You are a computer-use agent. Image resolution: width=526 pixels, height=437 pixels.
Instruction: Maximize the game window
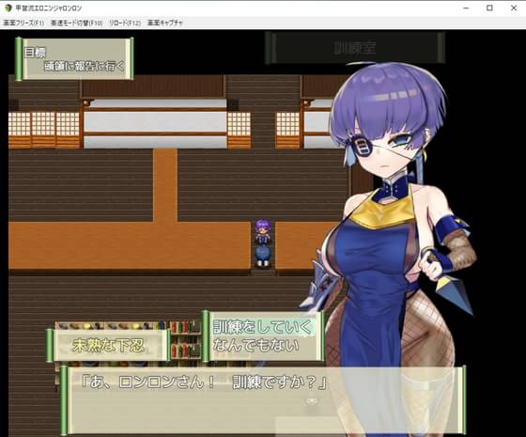(489, 8)
